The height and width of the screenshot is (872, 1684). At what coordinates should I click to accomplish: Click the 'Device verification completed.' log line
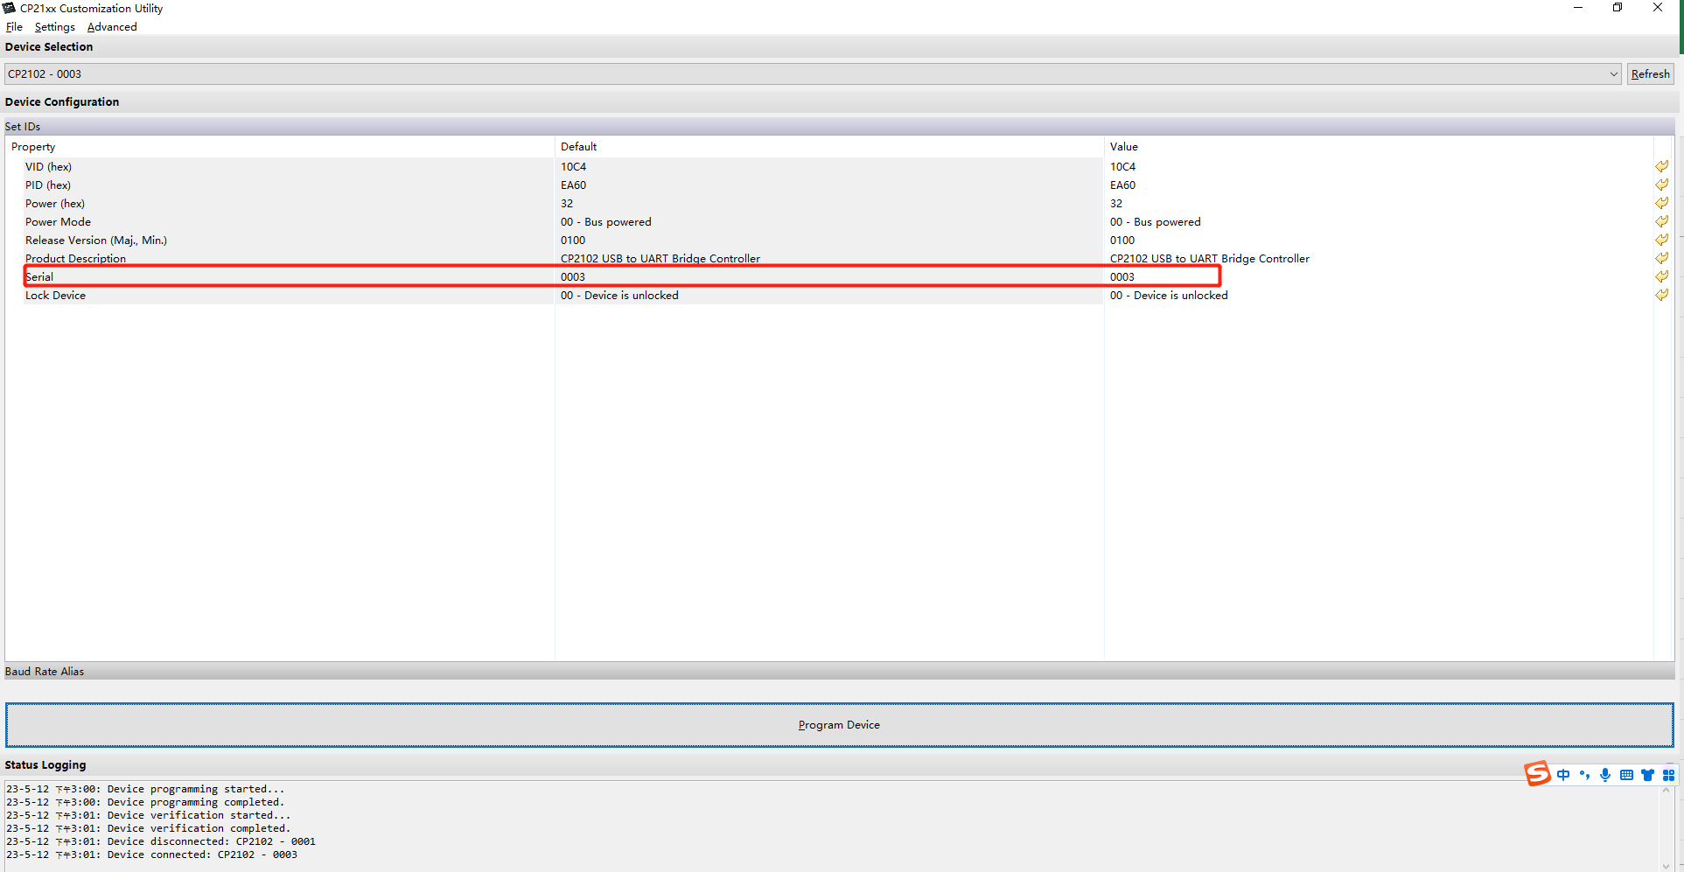(x=148, y=828)
